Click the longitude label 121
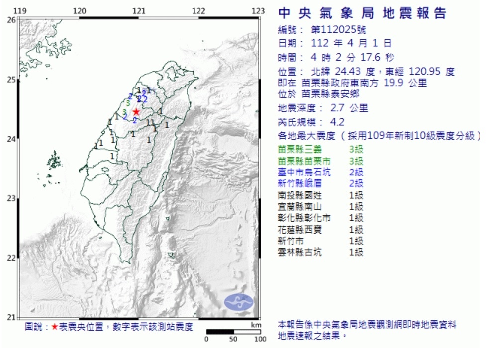The width and height of the screenshot is (486, 348). pyautogui.click(x=139, y=11)
